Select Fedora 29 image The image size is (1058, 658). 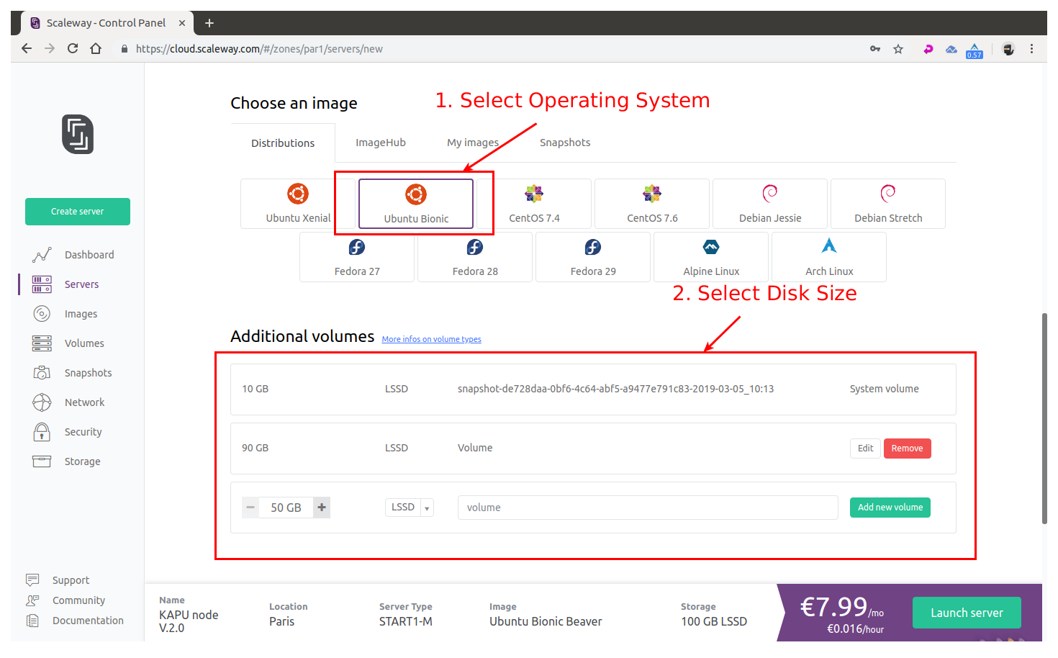[x=593, y=257]
